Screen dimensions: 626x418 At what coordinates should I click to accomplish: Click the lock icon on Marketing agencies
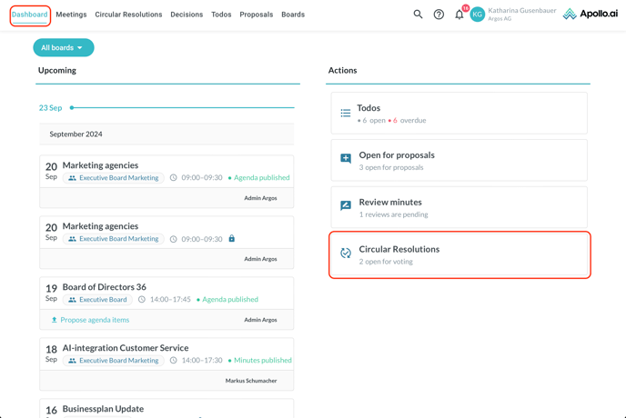click(231, 239)
